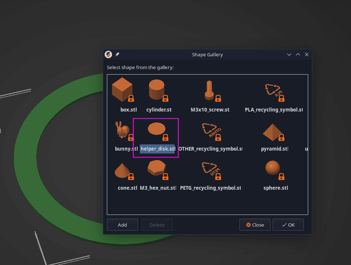Image resolution: width=351 pixels, height=265 pixels.
Task: Click the M3_hex_nut.stl file name label
Action: (158, 188)
